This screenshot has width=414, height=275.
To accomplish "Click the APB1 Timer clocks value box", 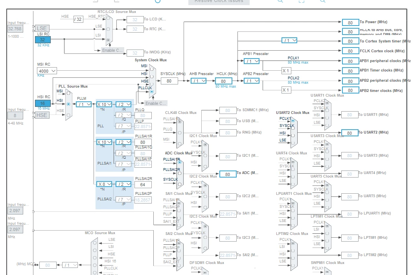I will click(x=350, y=71).
